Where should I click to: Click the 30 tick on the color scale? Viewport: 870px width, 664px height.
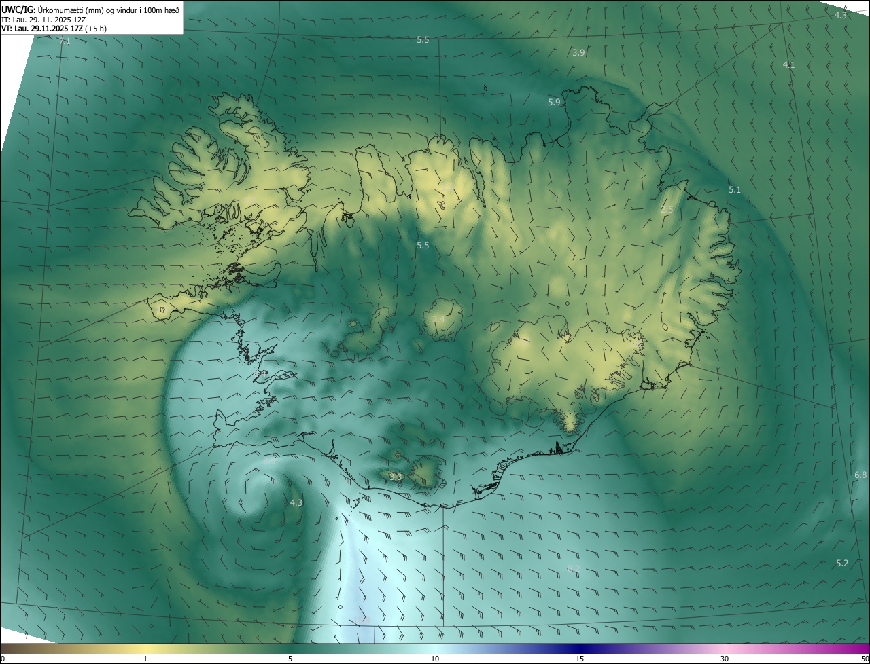(725, 659)
